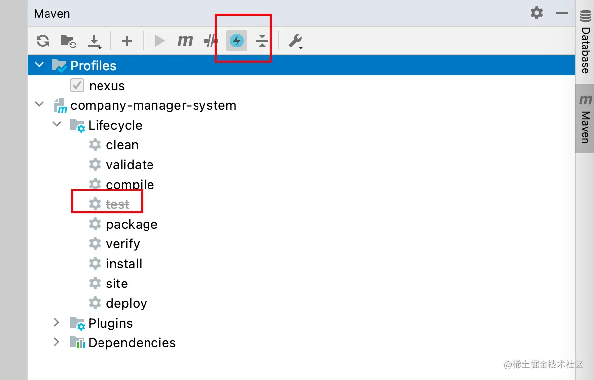The width and height of the screenshot is (594, 380).
Task: Click the gear icon beside verify
Action: (x=95, y=244)
